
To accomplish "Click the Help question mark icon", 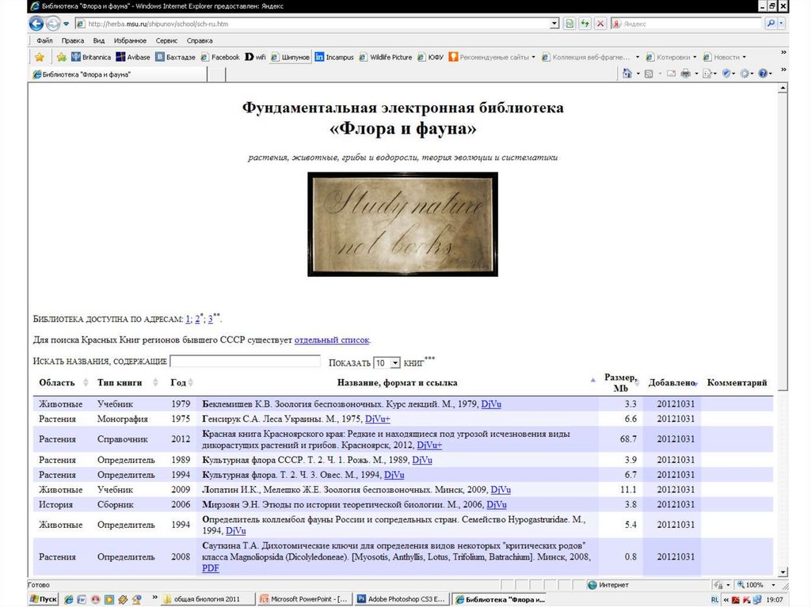I will [763, 74].
